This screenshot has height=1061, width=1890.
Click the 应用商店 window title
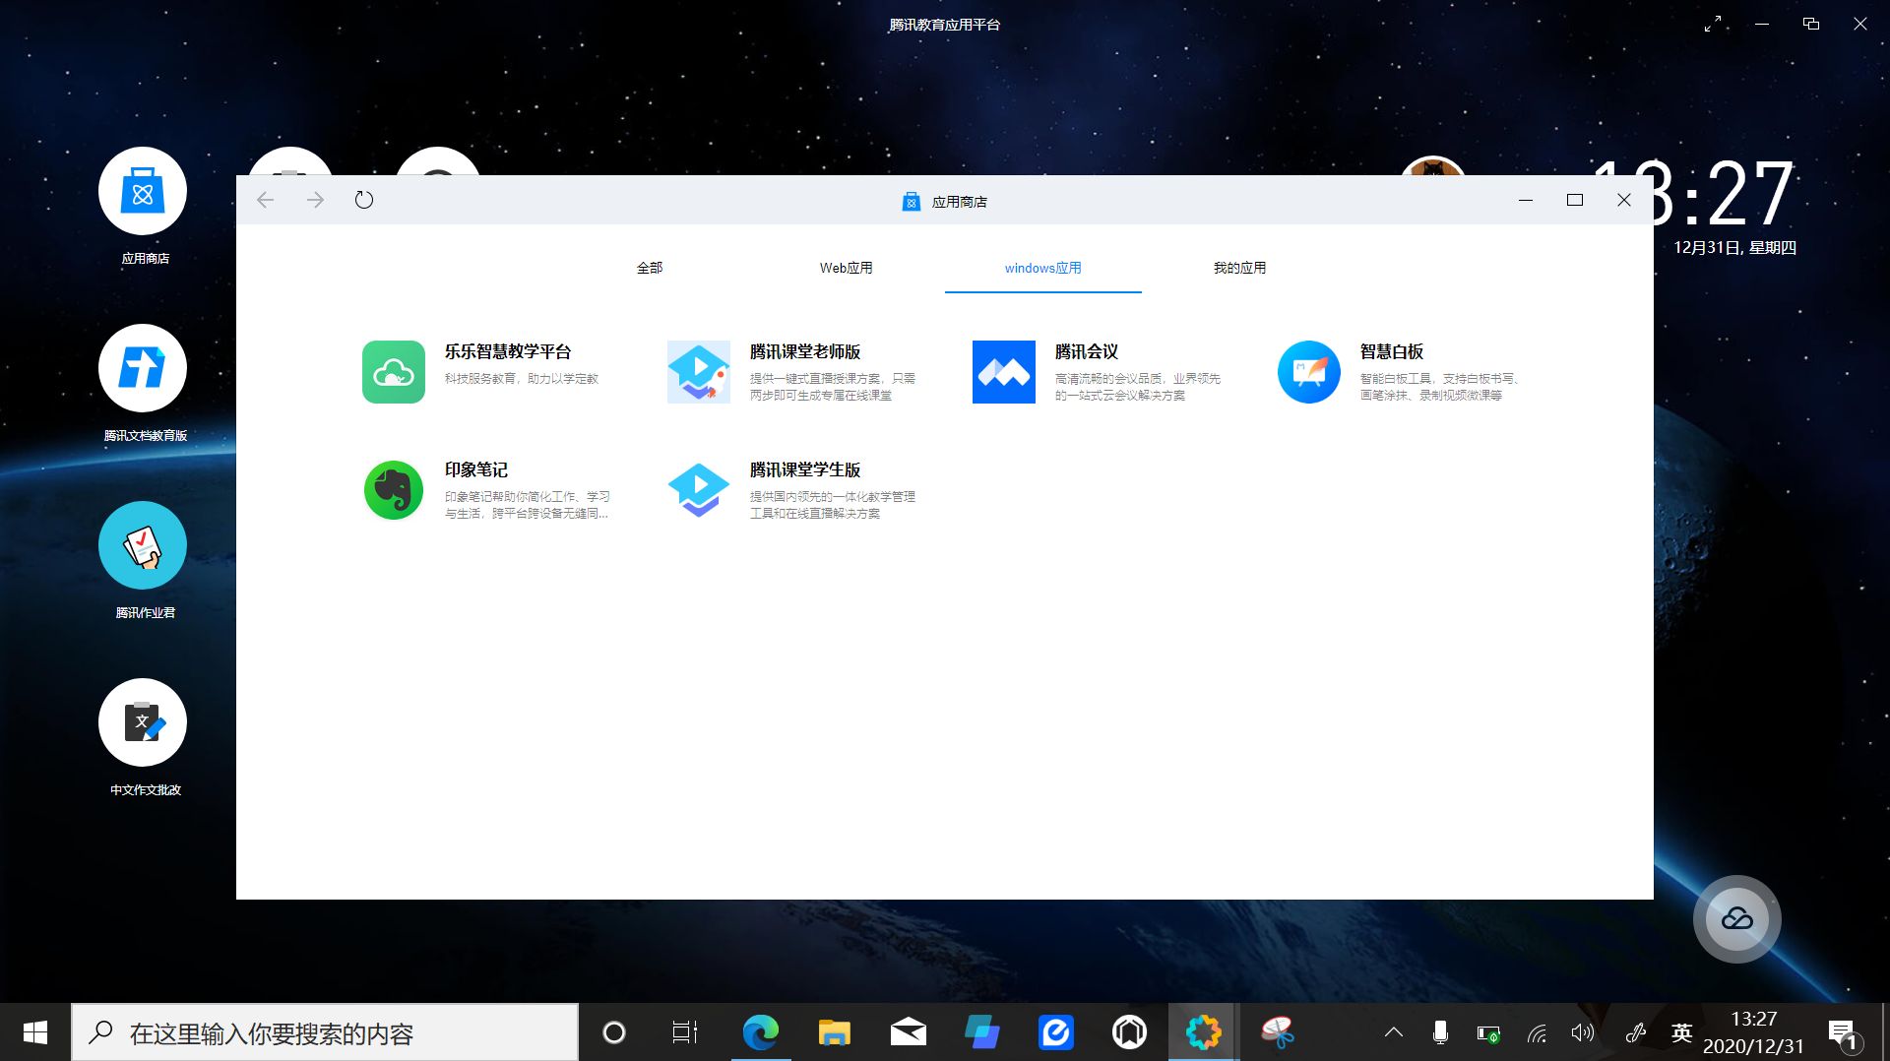point(959,201)
